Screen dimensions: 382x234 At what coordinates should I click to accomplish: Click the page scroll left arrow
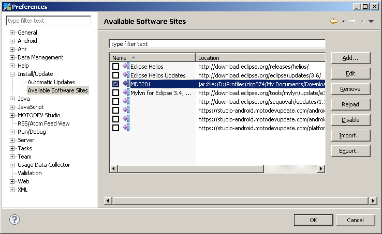(x=108, y=200)
